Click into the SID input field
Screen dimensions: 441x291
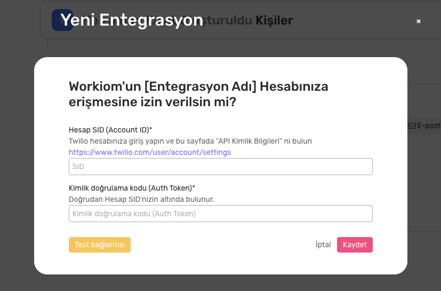pyautogui.click(x=221, y=167)
